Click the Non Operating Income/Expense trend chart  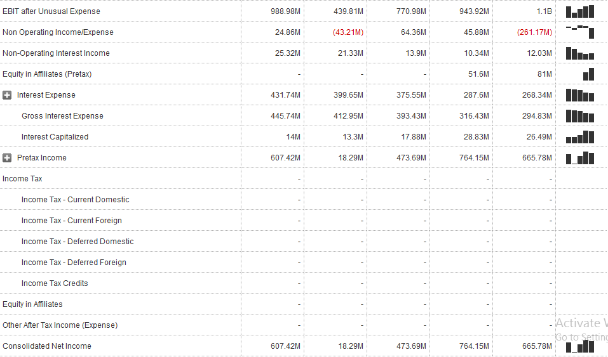pos(579,32)
